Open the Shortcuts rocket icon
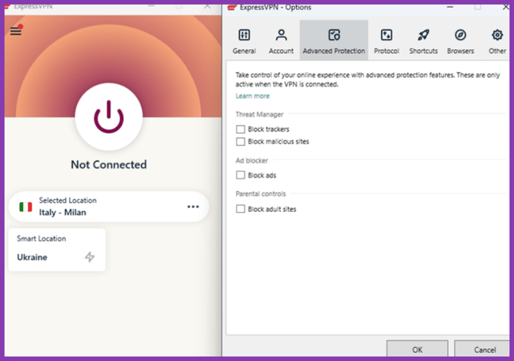Image resolution: width=514 pixels, height=361 pixels. 423,35
